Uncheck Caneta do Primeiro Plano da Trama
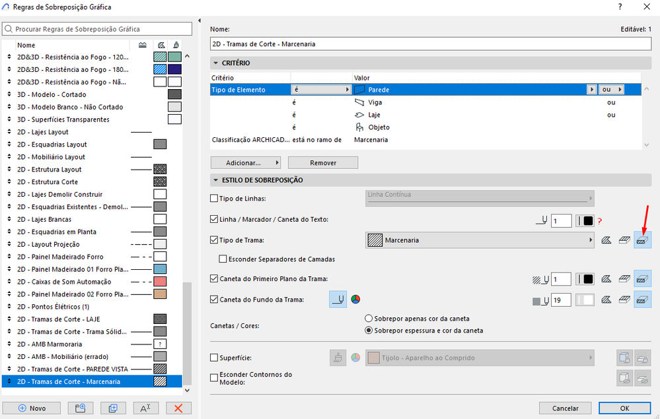The image size is (660, 419). [214, 278]
